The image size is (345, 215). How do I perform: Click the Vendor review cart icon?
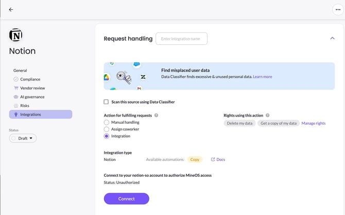click(x=16, y=88)
